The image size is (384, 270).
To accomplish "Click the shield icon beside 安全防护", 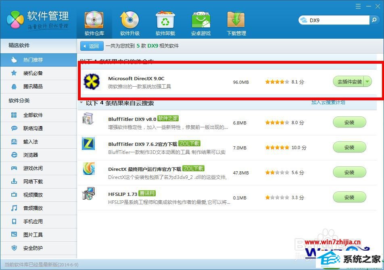I will pyautogui.click(x=14, y=248).
